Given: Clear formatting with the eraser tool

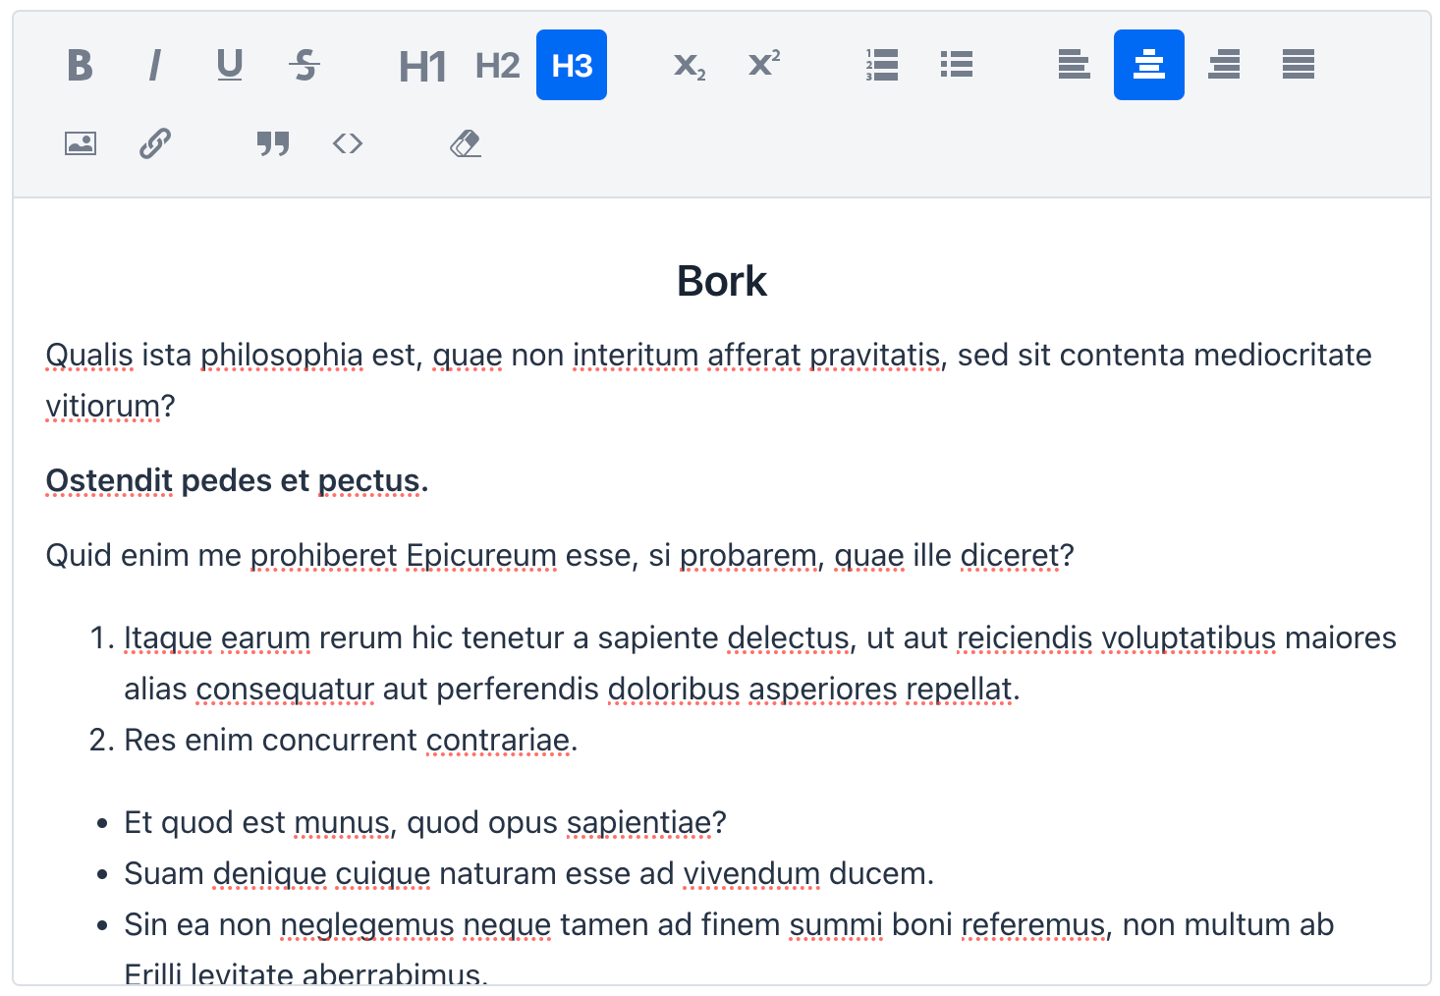Looking at the screenshot, I should [x=466, y=143].
